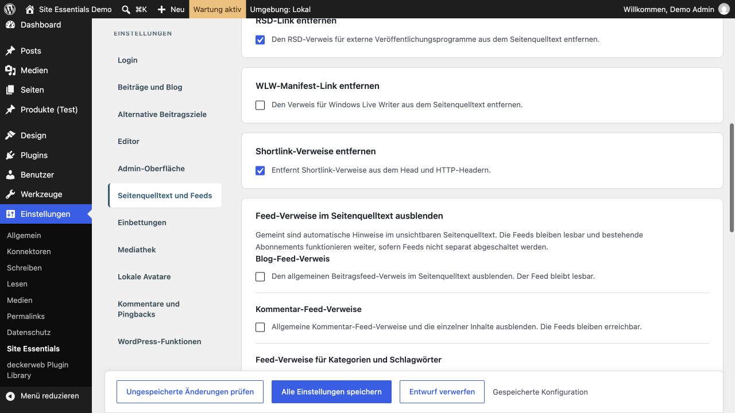Click the Benutzer user icon

10,174
